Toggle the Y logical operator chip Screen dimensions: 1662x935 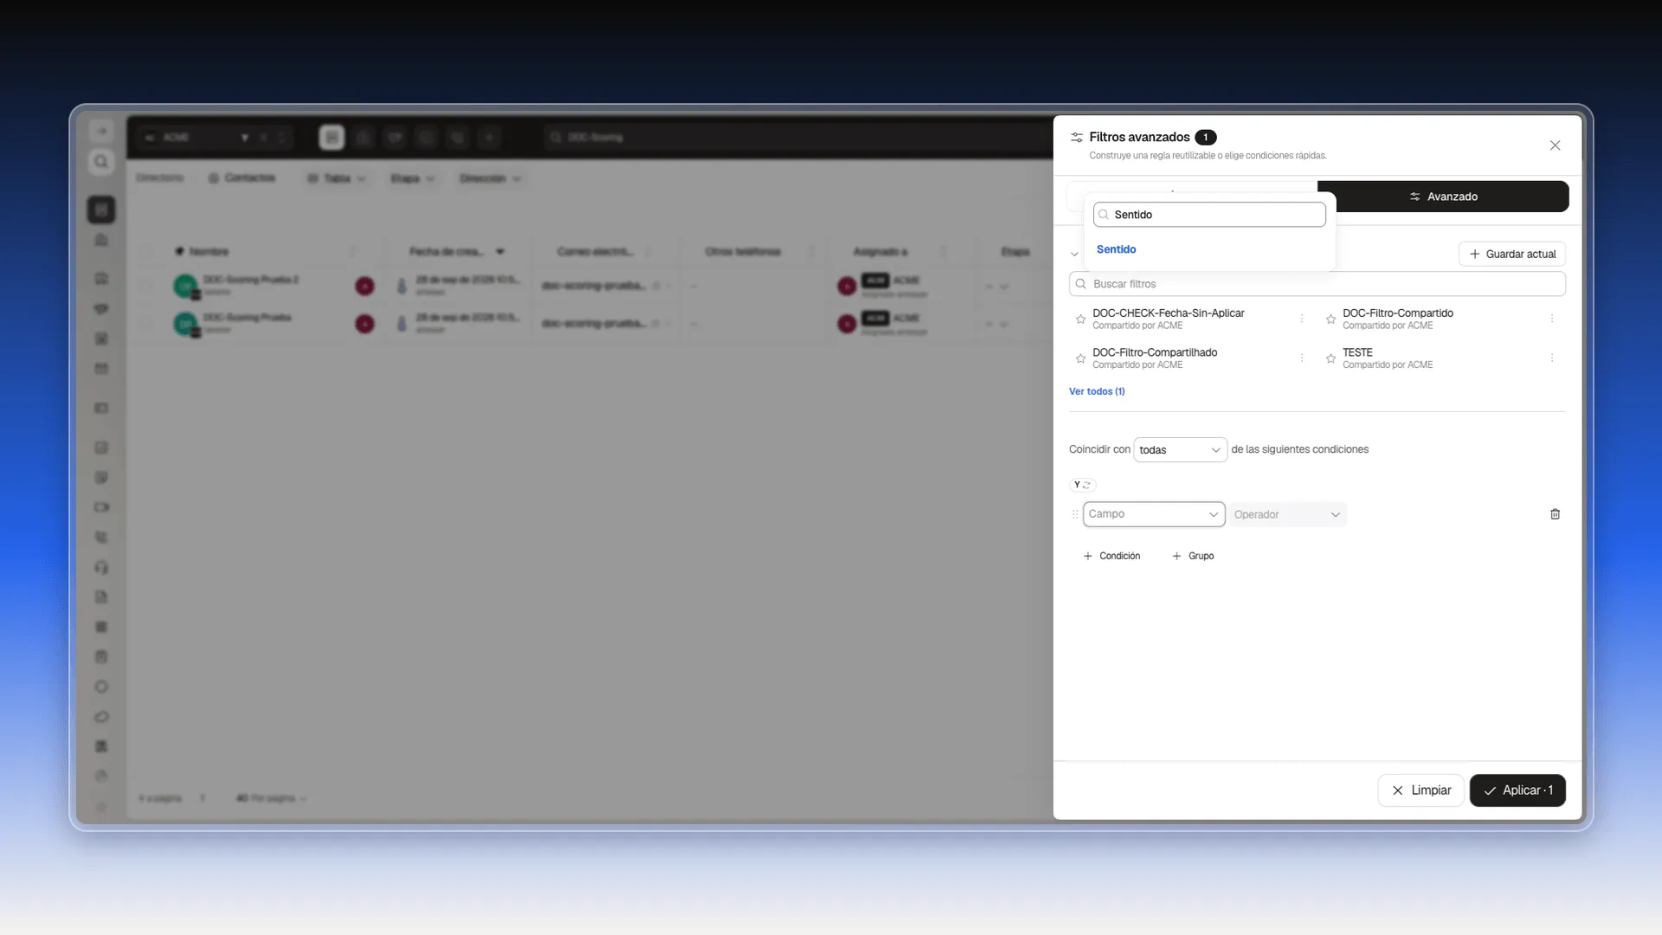click(x=1082, y=485)
